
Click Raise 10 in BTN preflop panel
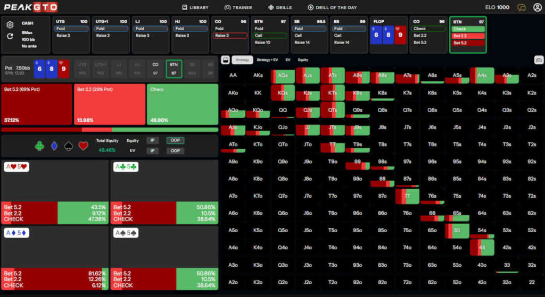pos(269,43)
